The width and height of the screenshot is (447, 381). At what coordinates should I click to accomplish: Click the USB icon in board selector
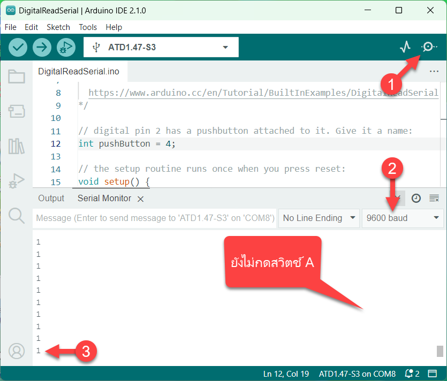tap(96, 47)
